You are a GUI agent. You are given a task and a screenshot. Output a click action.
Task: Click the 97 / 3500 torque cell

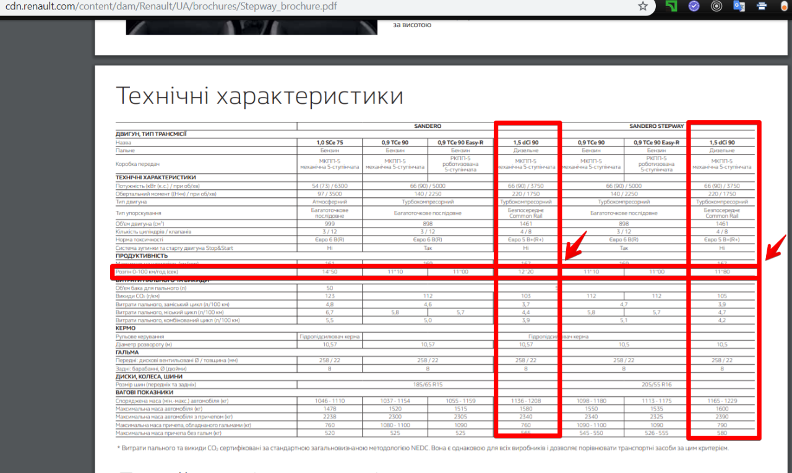(x=330, y=194)
